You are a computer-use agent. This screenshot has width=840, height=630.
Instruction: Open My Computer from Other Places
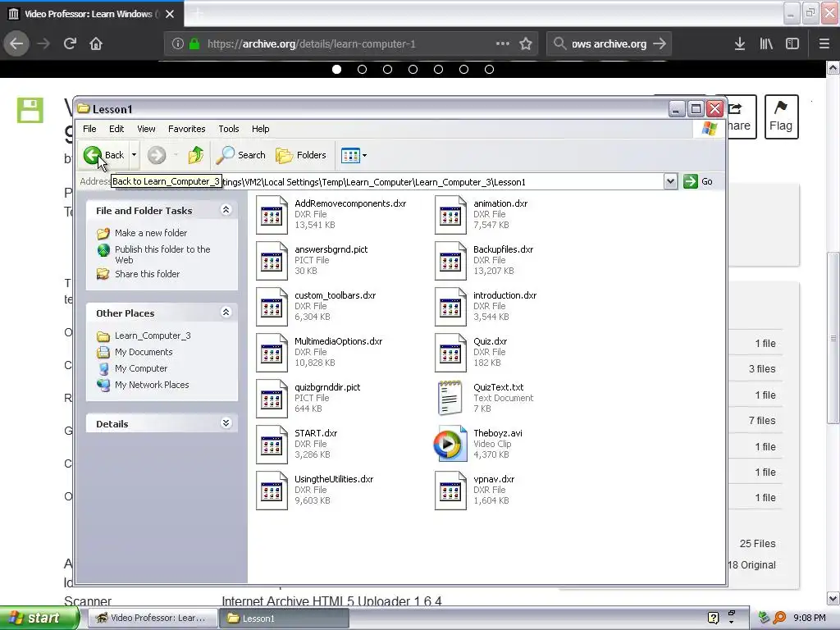141,368
